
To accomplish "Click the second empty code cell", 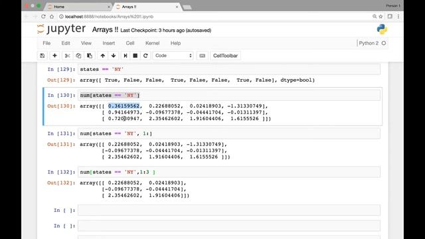I will click(x=229, y=226).
